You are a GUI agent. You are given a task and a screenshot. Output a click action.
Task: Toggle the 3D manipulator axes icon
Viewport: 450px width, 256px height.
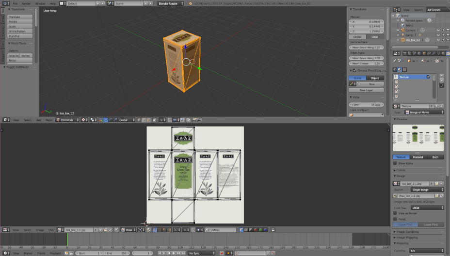point(101,120)
